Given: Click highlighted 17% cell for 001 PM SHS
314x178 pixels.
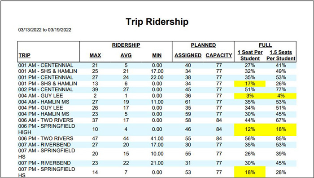Looking at the screenshot, I should coord(250,84).
